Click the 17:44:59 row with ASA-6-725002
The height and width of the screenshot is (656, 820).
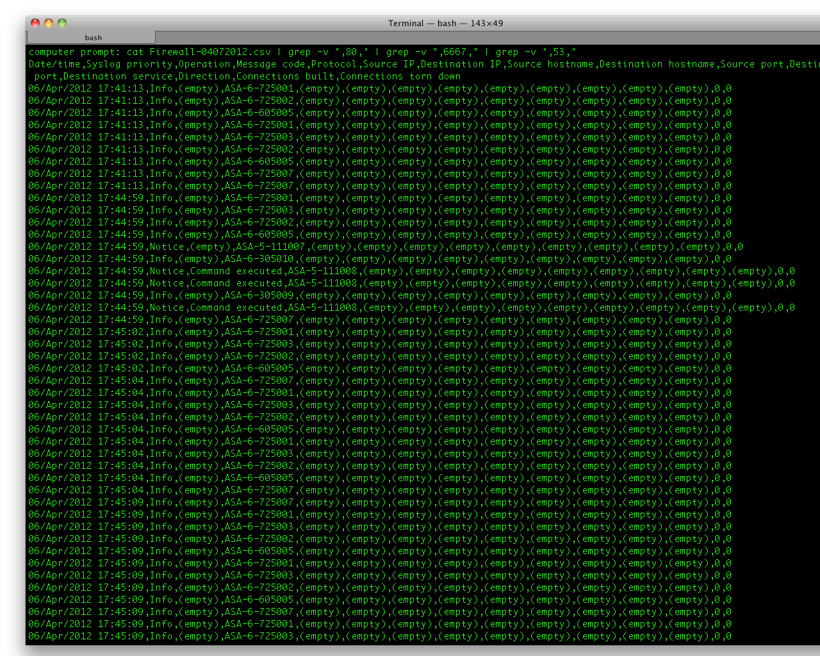pyautogui.click(x=380, y=222)
